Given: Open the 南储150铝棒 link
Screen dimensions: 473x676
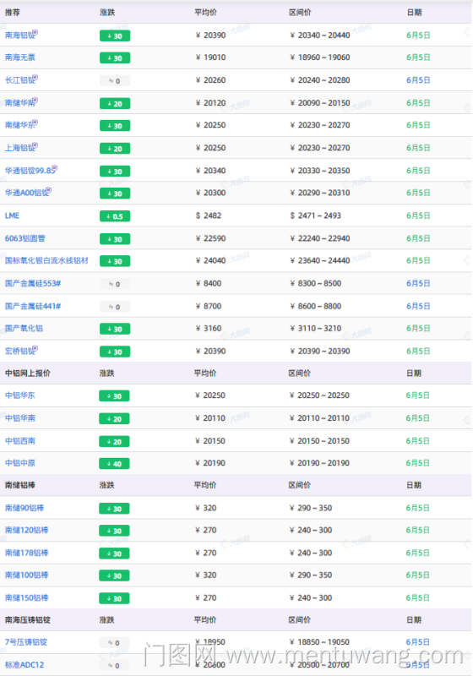Looking at the screenshot, I should pos(26,598).
